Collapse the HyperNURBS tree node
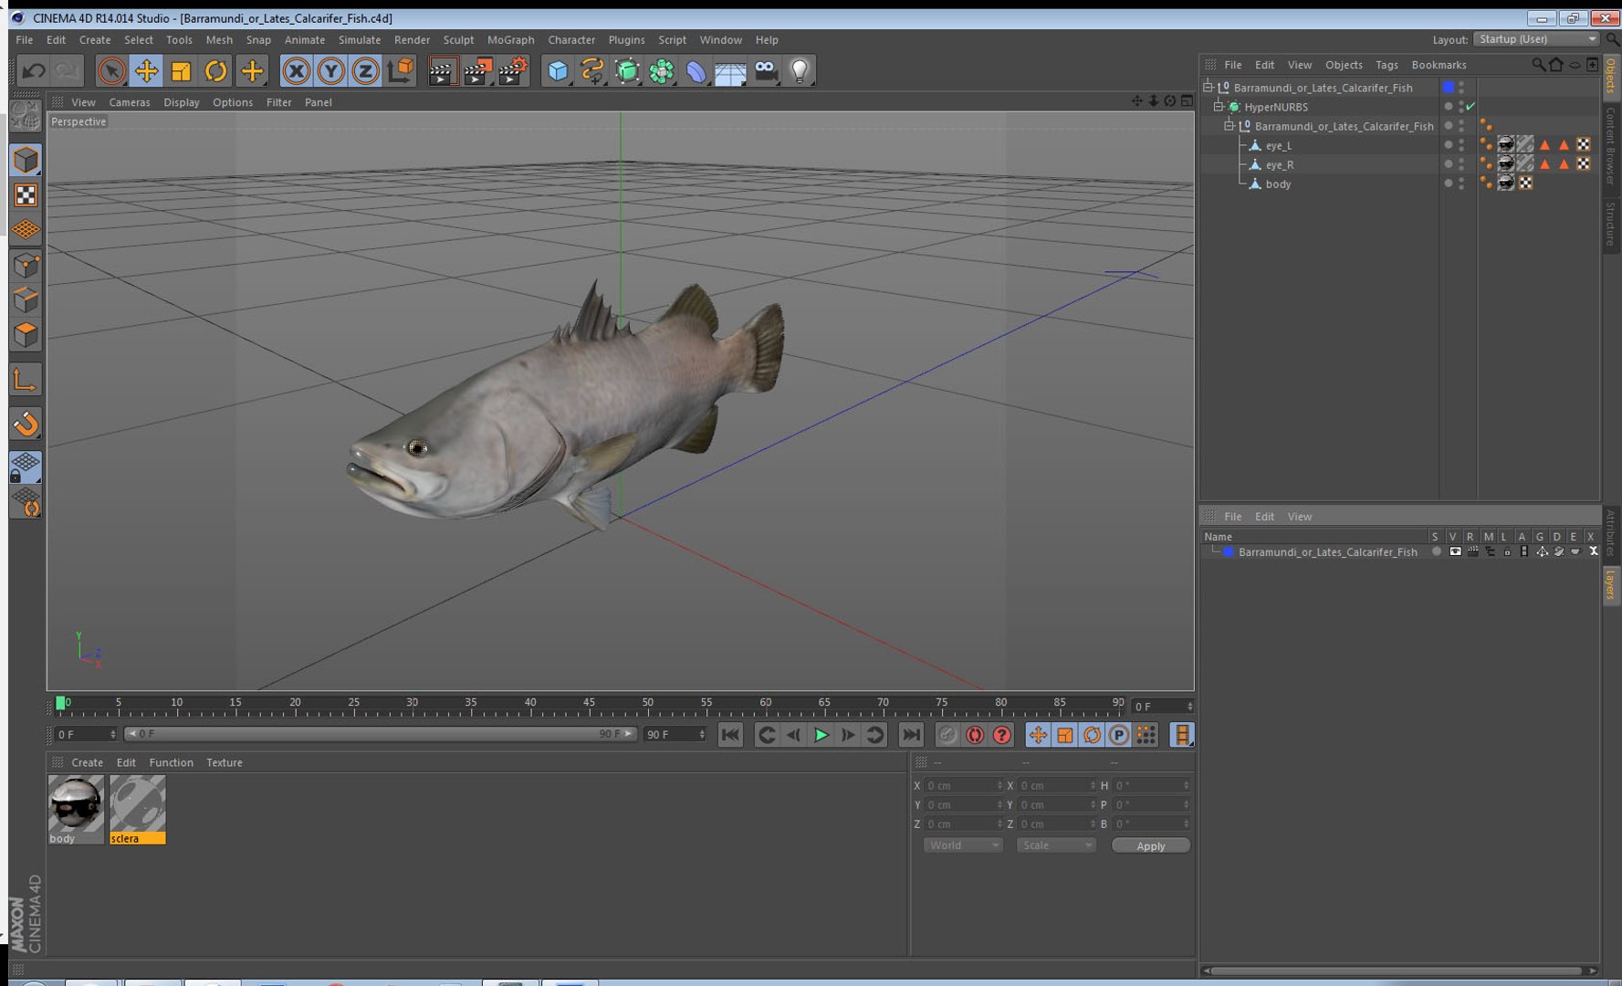Image resolution: width=1622 pixels, height=986 pixels. [x=1218, y=107]
